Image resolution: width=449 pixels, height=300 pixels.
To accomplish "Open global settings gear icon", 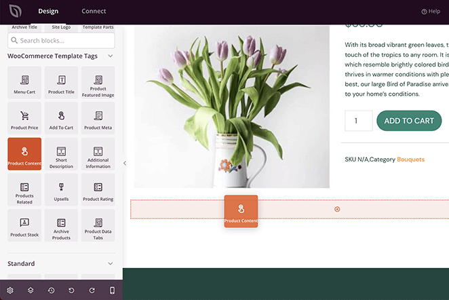I will (10, 290).
